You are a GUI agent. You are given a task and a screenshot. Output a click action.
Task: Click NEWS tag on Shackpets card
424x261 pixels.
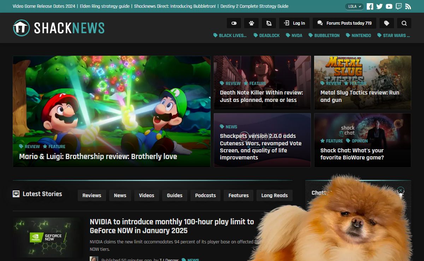click(x=229, y=127)
